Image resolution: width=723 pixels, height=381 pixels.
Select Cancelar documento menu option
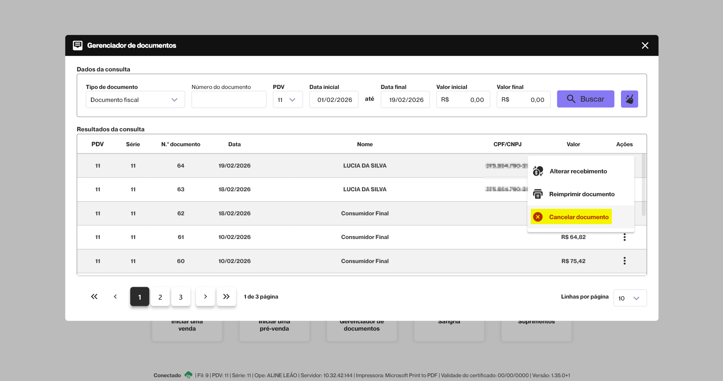coord(578,217)
